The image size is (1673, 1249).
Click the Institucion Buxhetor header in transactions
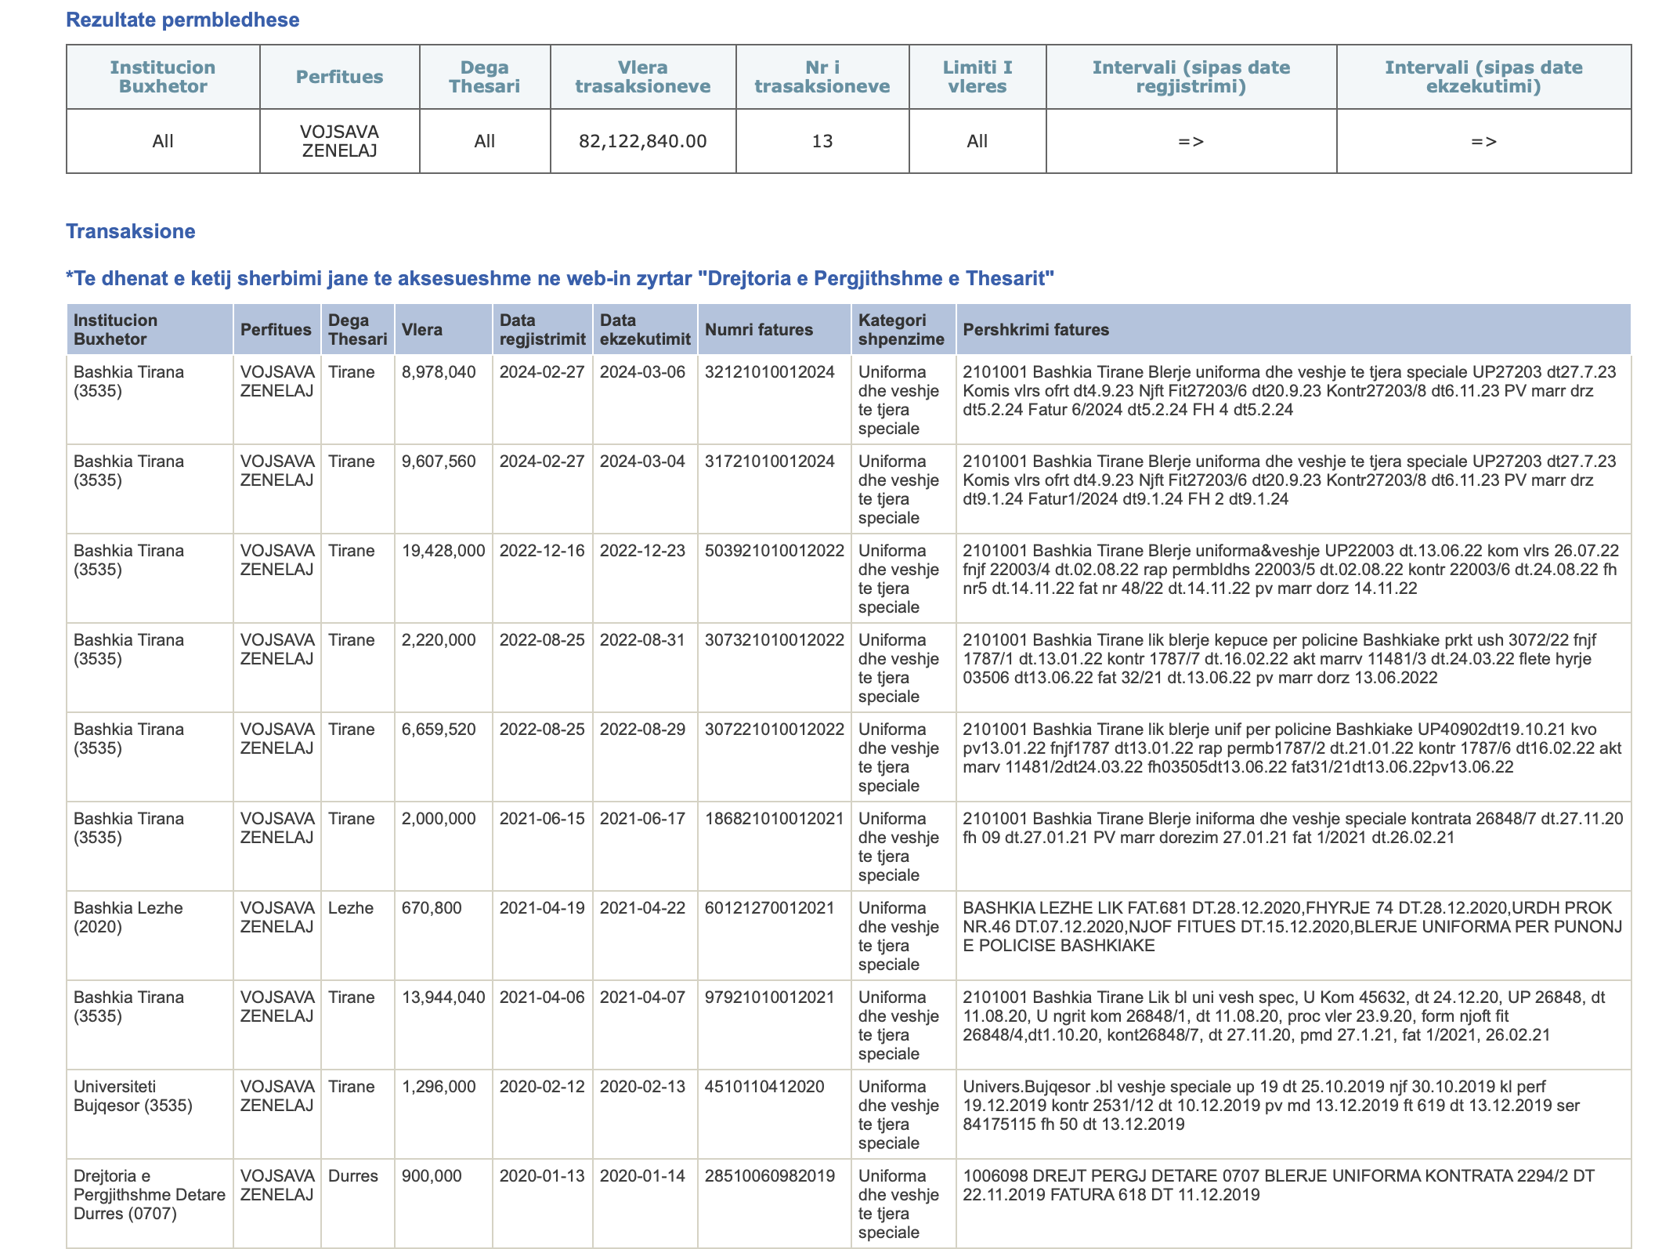[x=115, y=330]
